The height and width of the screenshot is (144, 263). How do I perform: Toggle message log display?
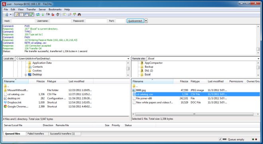pos(16,15)
